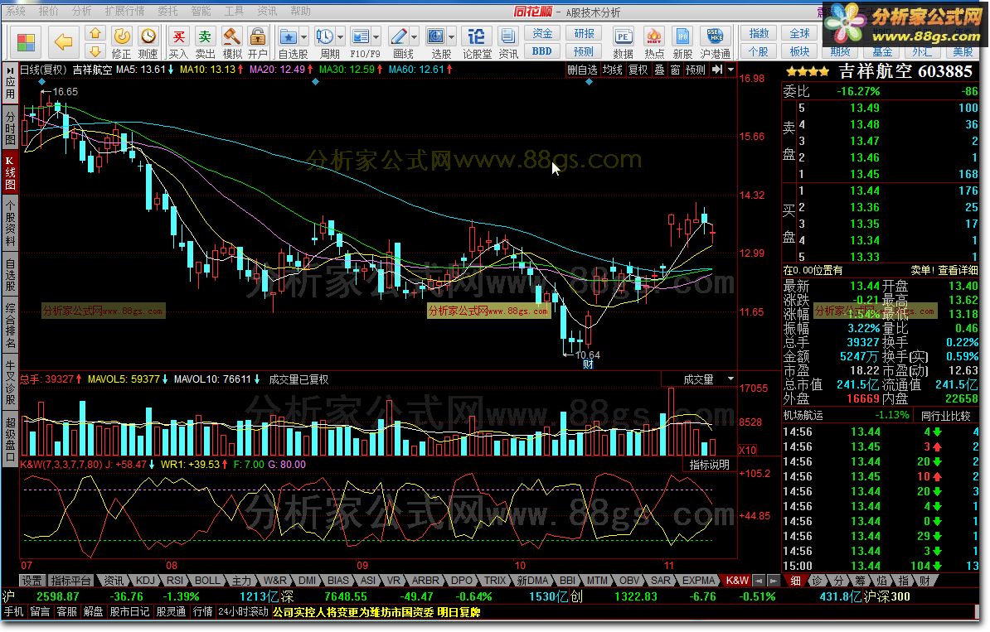Screen dimensions: 990x632
Task: Toggle 均线 moving averages display
Action: [x=613, y=70]
